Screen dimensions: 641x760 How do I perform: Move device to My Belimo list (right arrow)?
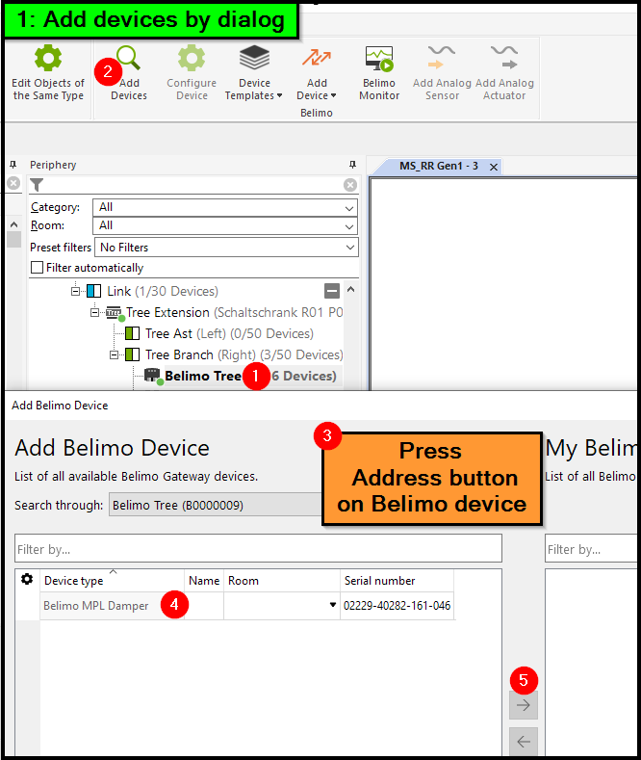pos(524,705)
